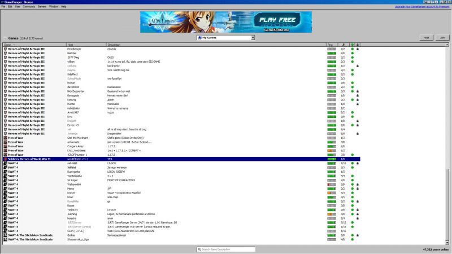
Task: Select host name Shabashnik_s_Uga
Action: pyautogui.click(x=78, y=239)
